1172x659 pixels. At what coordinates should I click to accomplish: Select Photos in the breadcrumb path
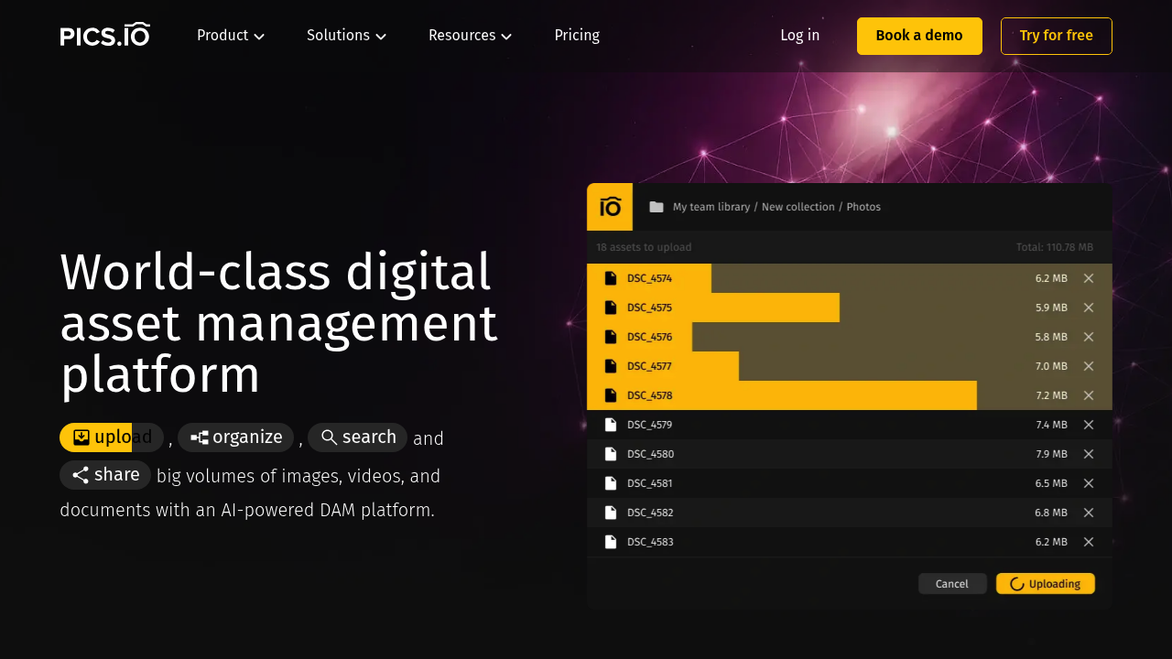pos(863,207)
